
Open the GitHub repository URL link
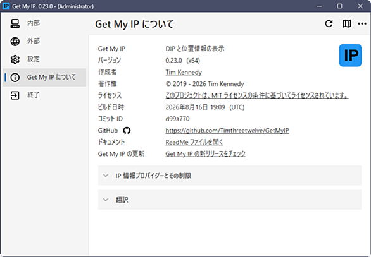(x=227, y=131)
